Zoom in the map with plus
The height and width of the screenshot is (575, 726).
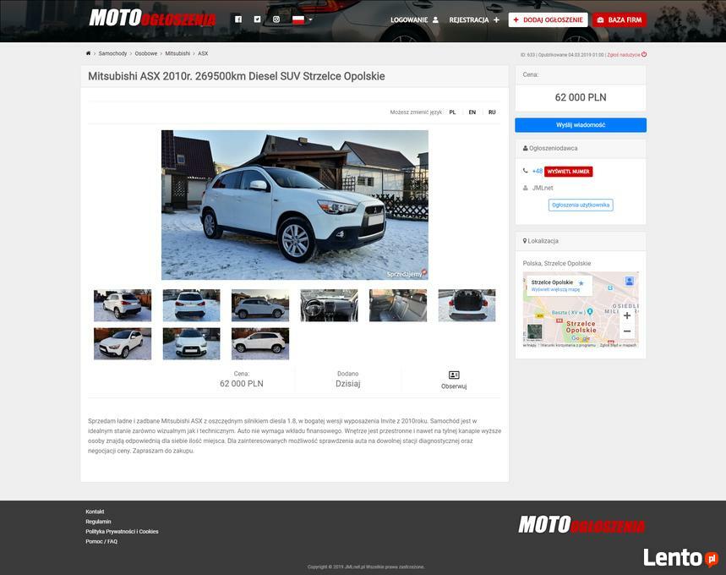point(627,315)
